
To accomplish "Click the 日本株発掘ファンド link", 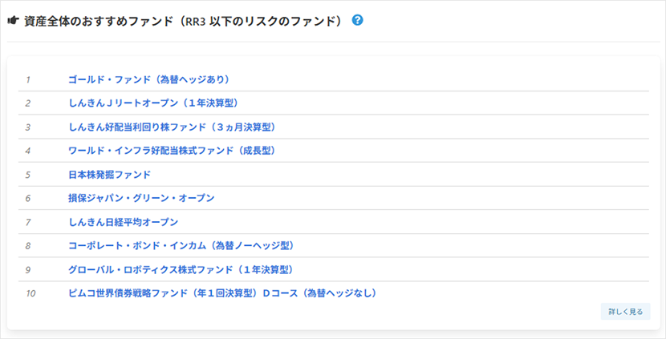I will pos(110,174).
